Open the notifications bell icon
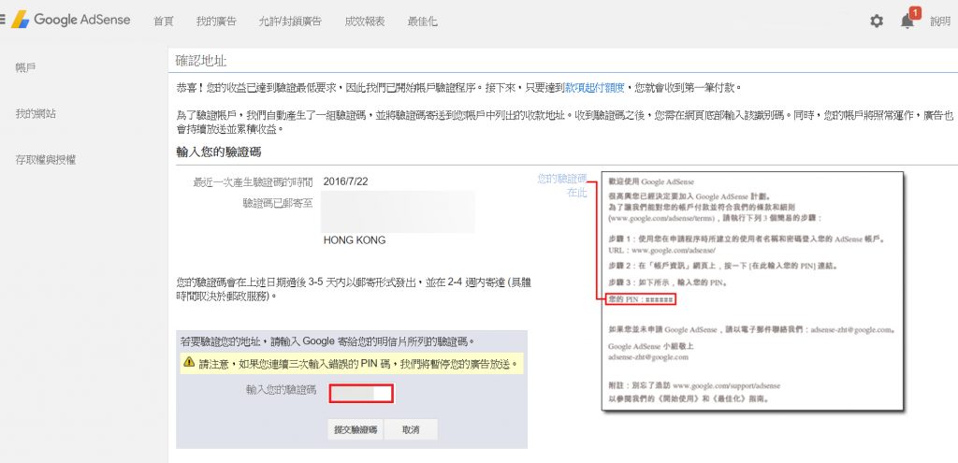 [907, 22]
